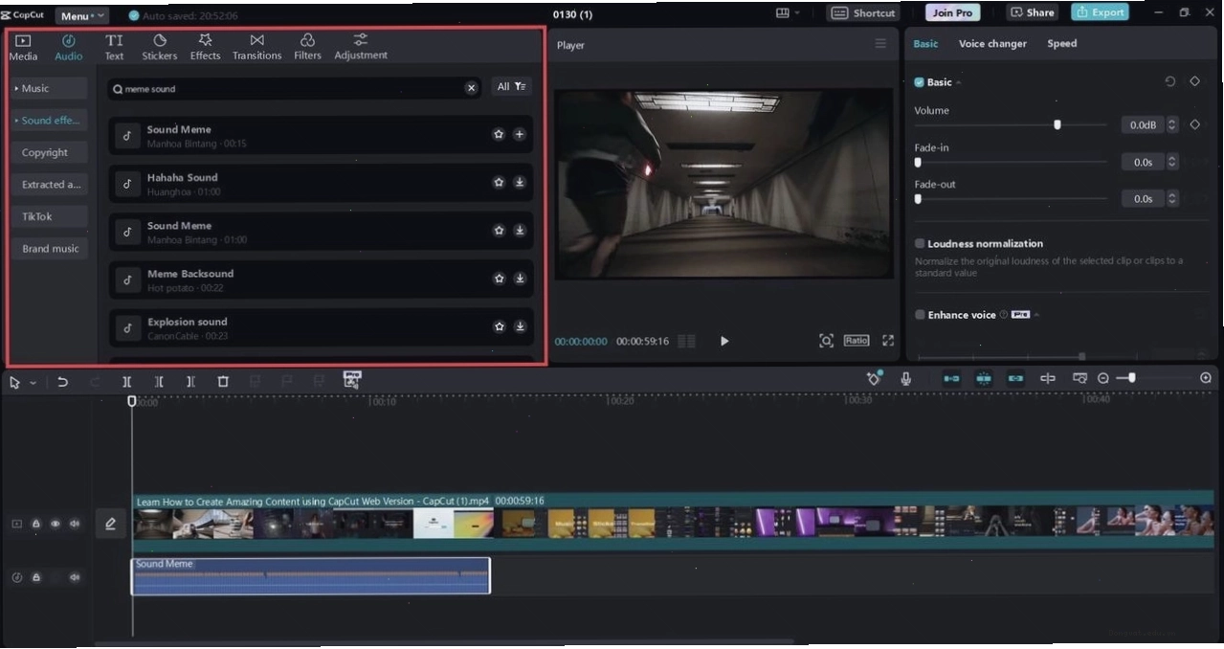Open the Menu dropdown
Screen dimensions: 1224x649
click(81, 15)
